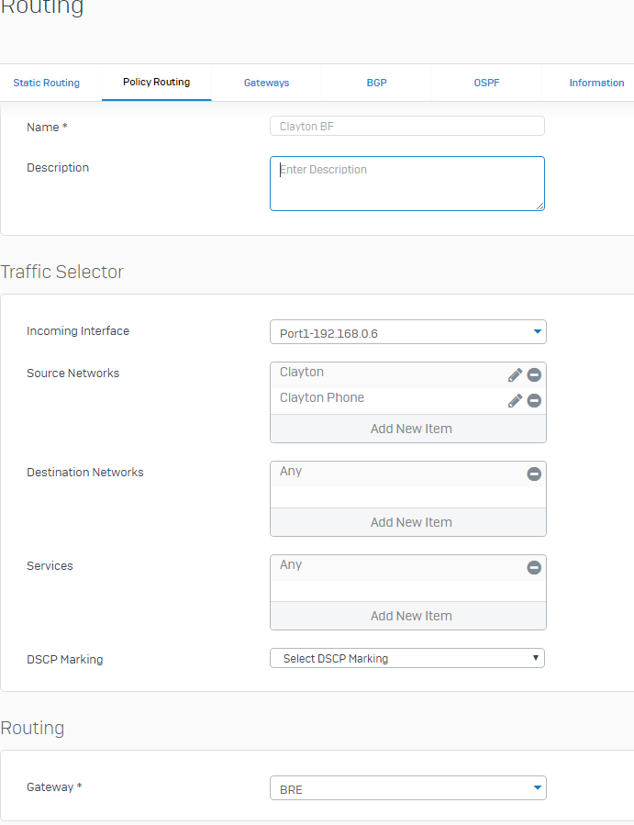The image size is (634, 825).
Task: Switch to the Static Routing tab
Action: tap(46, 83)
